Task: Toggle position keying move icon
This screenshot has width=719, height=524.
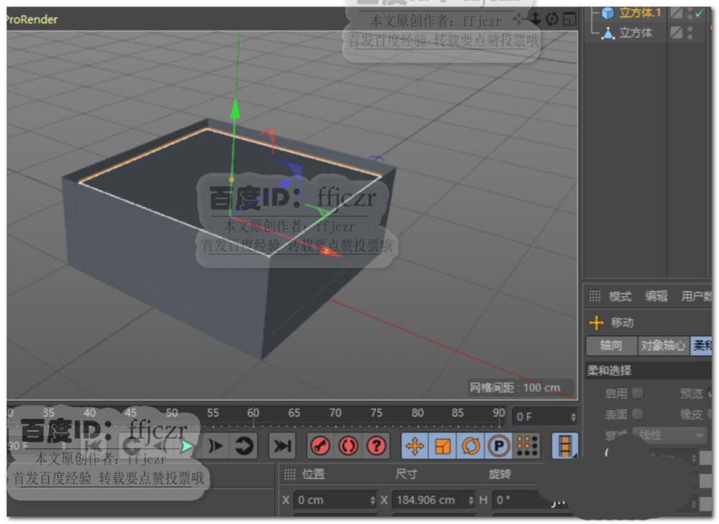Action: [415, 446]
